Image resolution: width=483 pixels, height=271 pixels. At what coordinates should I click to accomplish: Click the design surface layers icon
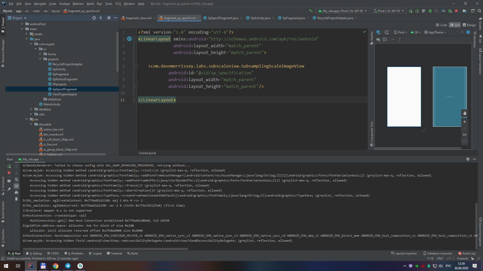[x=379, y=32]
